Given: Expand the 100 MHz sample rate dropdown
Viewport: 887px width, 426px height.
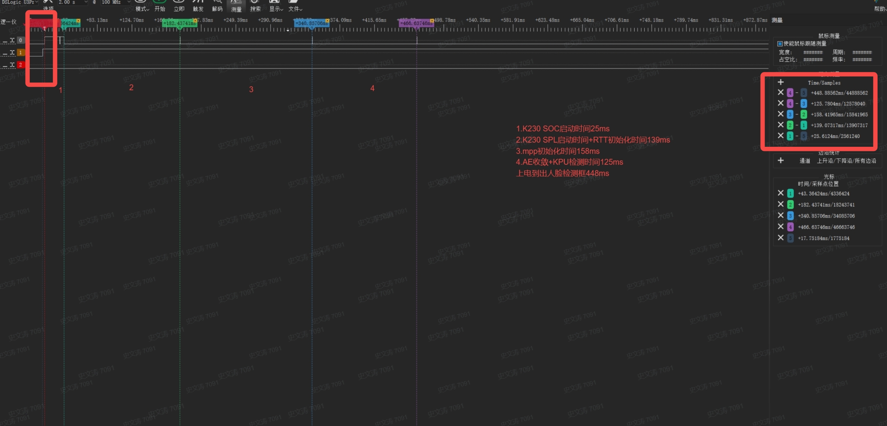Looking at the screenshot, I should coord(116,2).
